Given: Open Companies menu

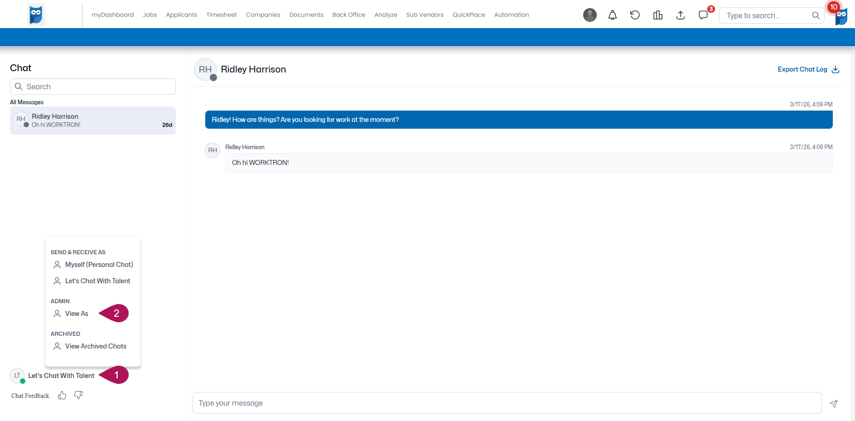Looking at the screenshot, I should 263,15.
